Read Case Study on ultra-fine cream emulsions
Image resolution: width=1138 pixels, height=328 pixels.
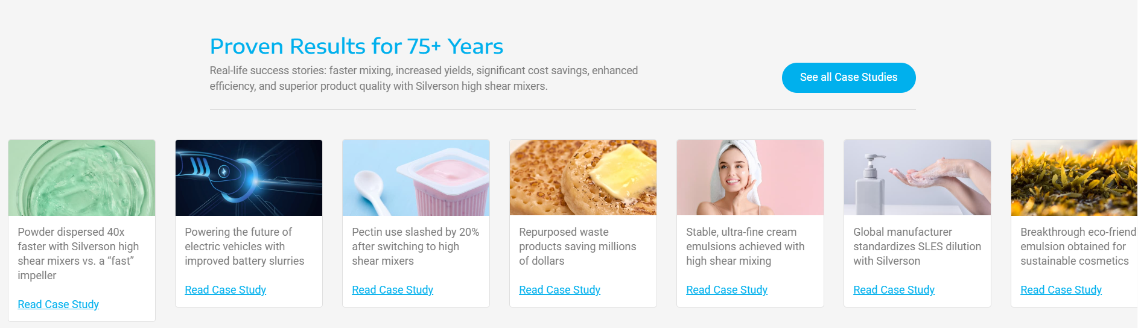pos(727,290)
